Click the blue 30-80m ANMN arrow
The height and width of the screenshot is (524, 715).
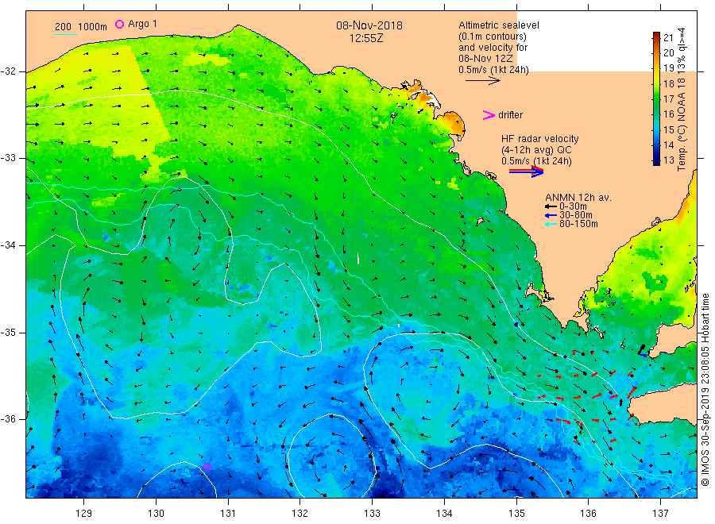(x=551, y=215)
